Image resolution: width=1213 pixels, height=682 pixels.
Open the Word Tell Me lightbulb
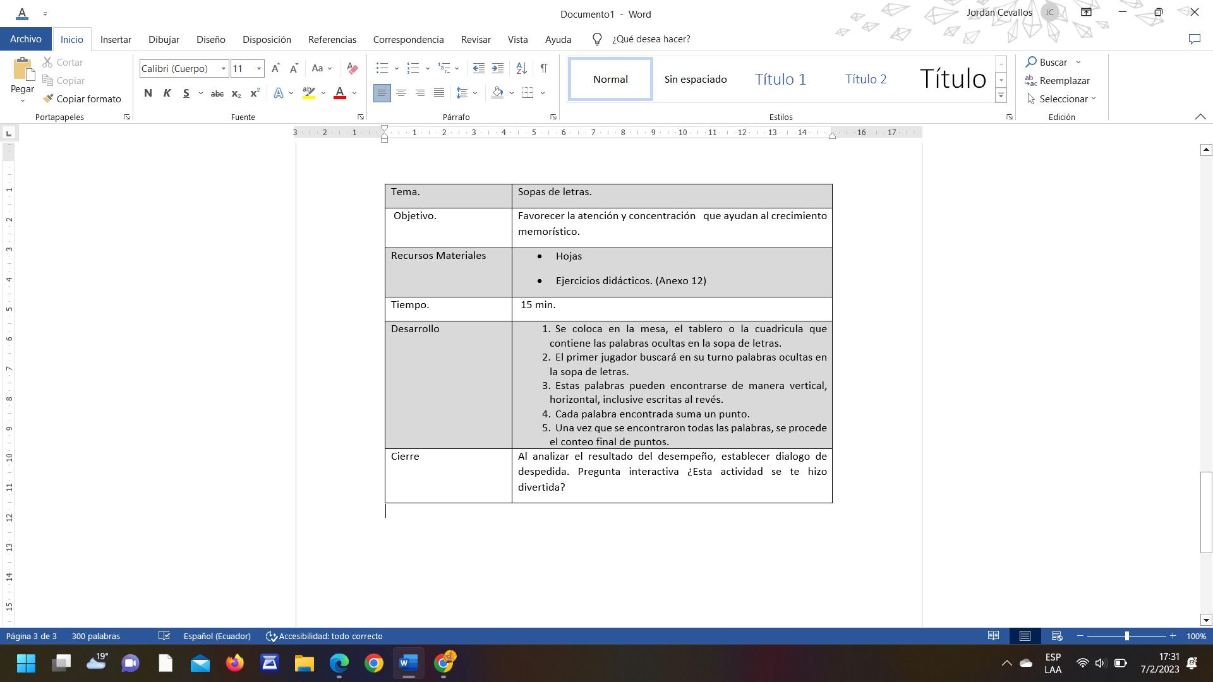596,39
